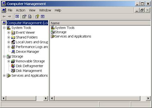Screen dimensions: 152x108
Task: Click the Export List toolbar icon
Action: [x=30, y=16]
